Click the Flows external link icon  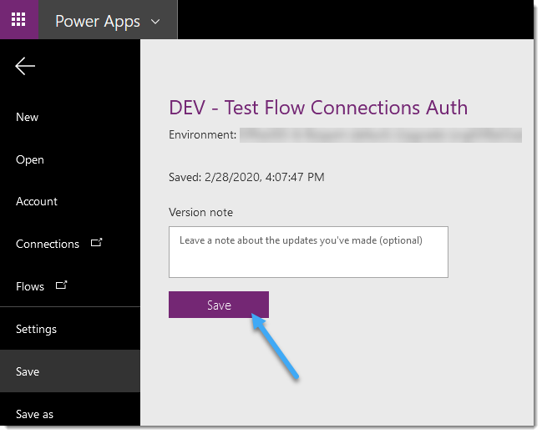click(62, 285)
